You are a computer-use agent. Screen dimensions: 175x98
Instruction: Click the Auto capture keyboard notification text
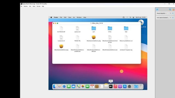point(163,17)
